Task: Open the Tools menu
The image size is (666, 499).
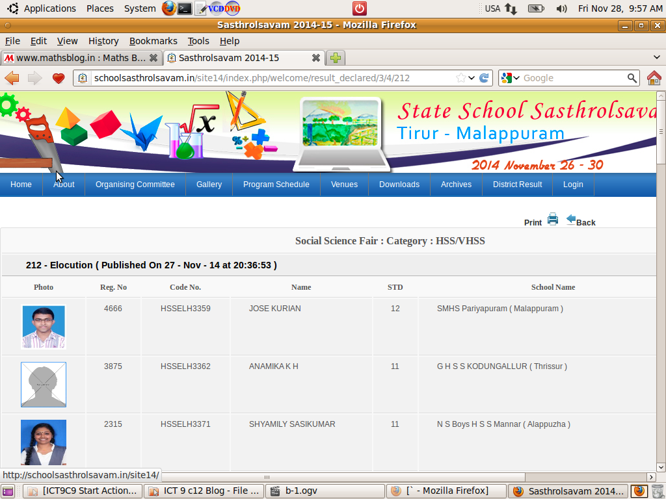Action: click(198, 41)
